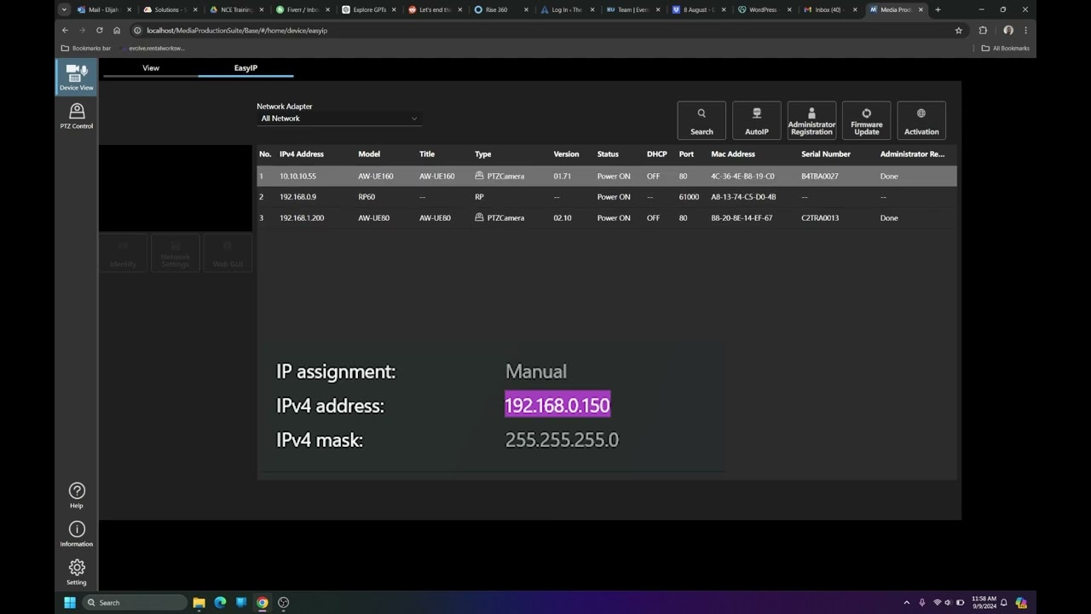Expand the evolve.rentalworksw bookmarks folder
The width and height of the screenshot is (1091, 614).
[x=156, y=48]
